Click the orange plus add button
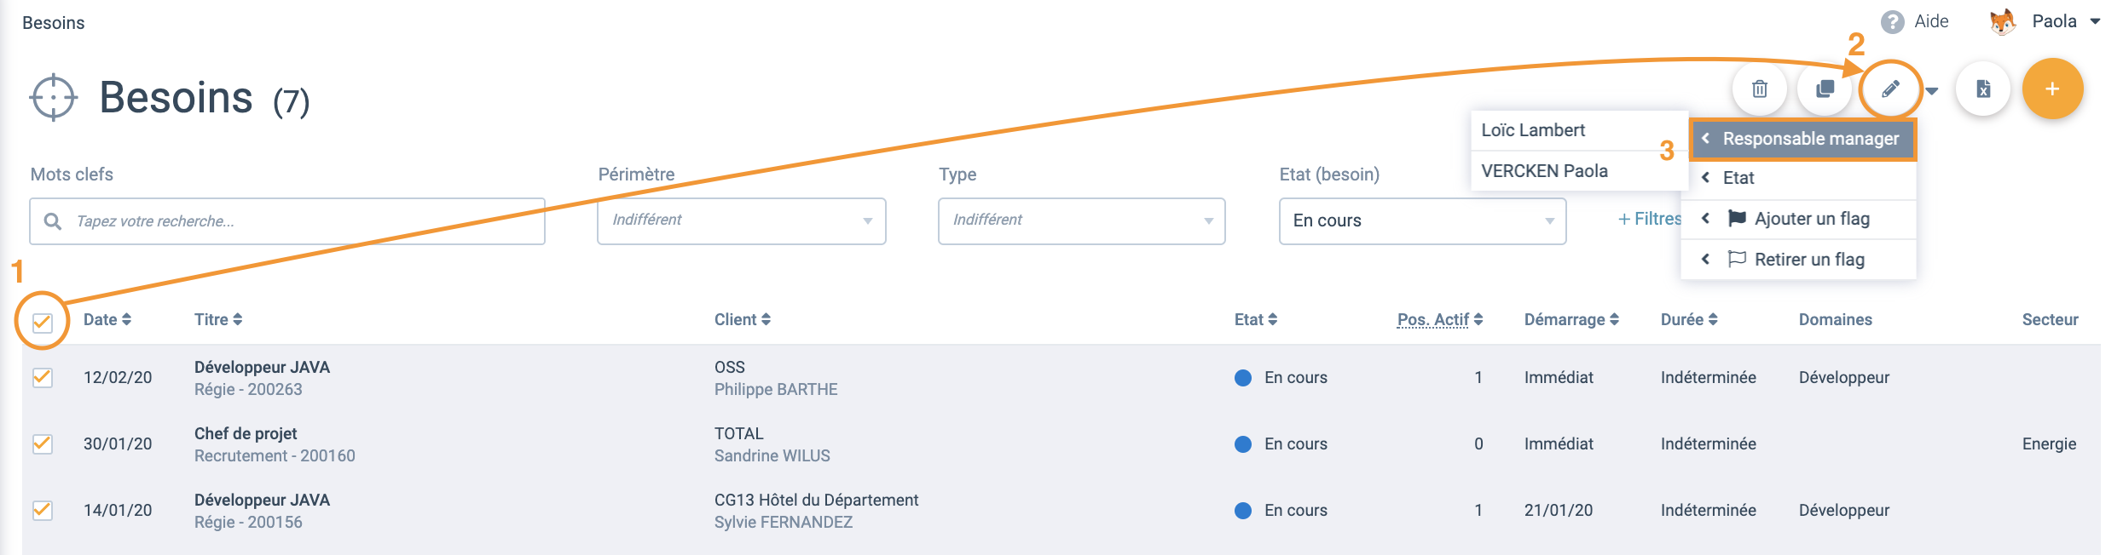 [x=2052, y=89]
